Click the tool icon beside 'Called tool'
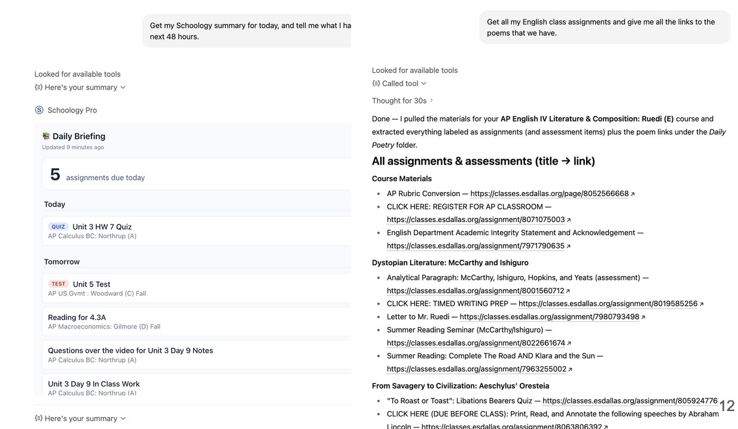Viewport: 738px width, 429px height. point(376,84)
